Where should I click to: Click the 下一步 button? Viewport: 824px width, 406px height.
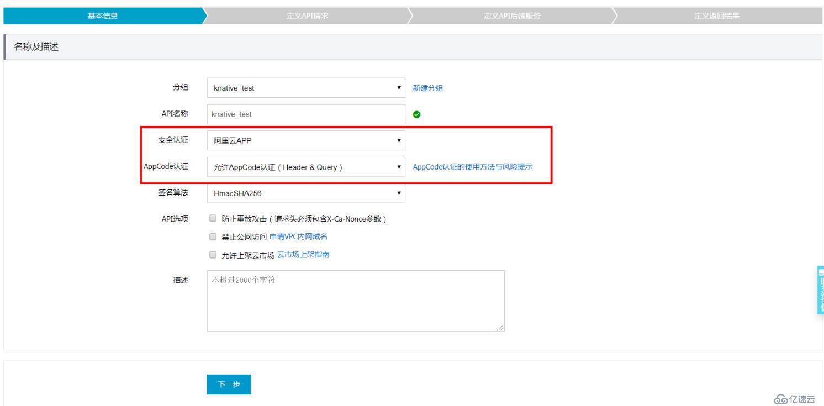(x=229, y=385)
